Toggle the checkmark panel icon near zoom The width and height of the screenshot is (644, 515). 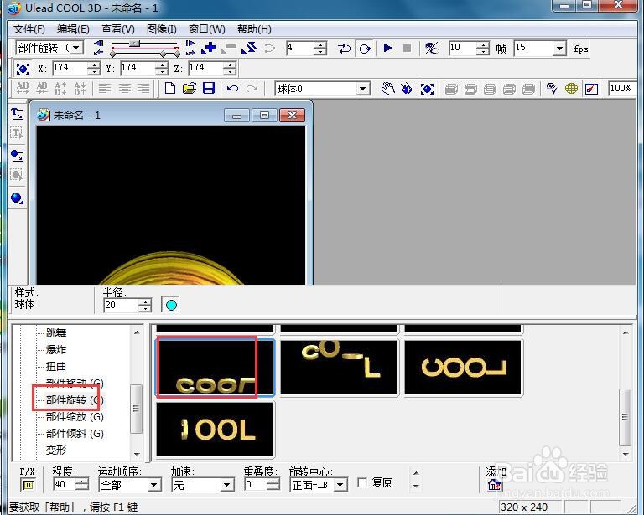tap(591, 88)
